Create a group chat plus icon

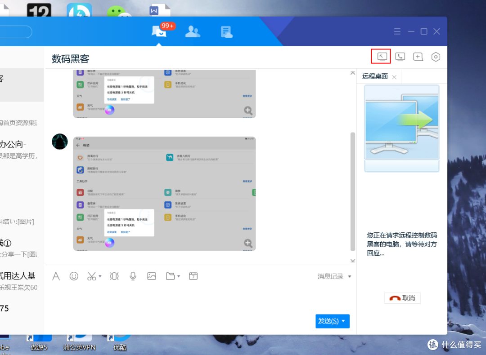[x=418, y=57]
